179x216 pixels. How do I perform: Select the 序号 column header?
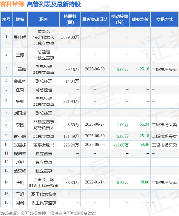(6, 19)
